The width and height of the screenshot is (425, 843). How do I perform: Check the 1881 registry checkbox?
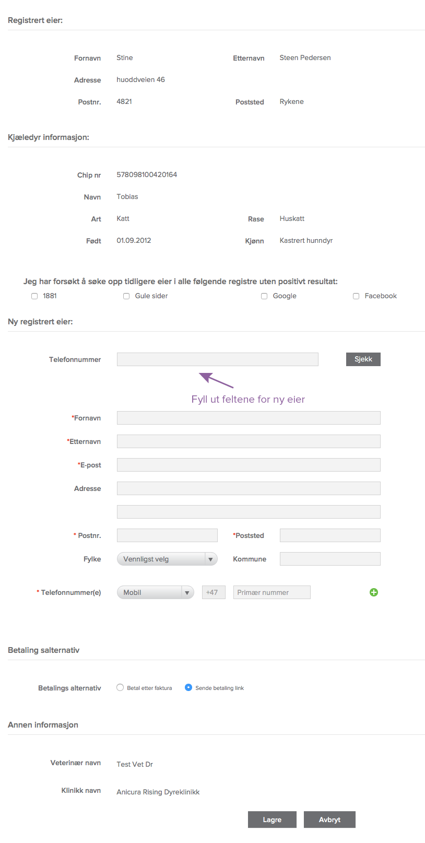(34, 296)
